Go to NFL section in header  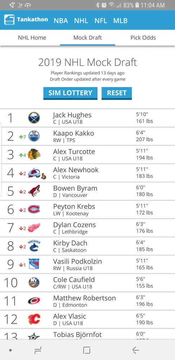[100, 21]
